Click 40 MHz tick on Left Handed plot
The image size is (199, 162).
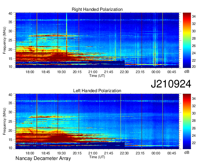(10, 95)
